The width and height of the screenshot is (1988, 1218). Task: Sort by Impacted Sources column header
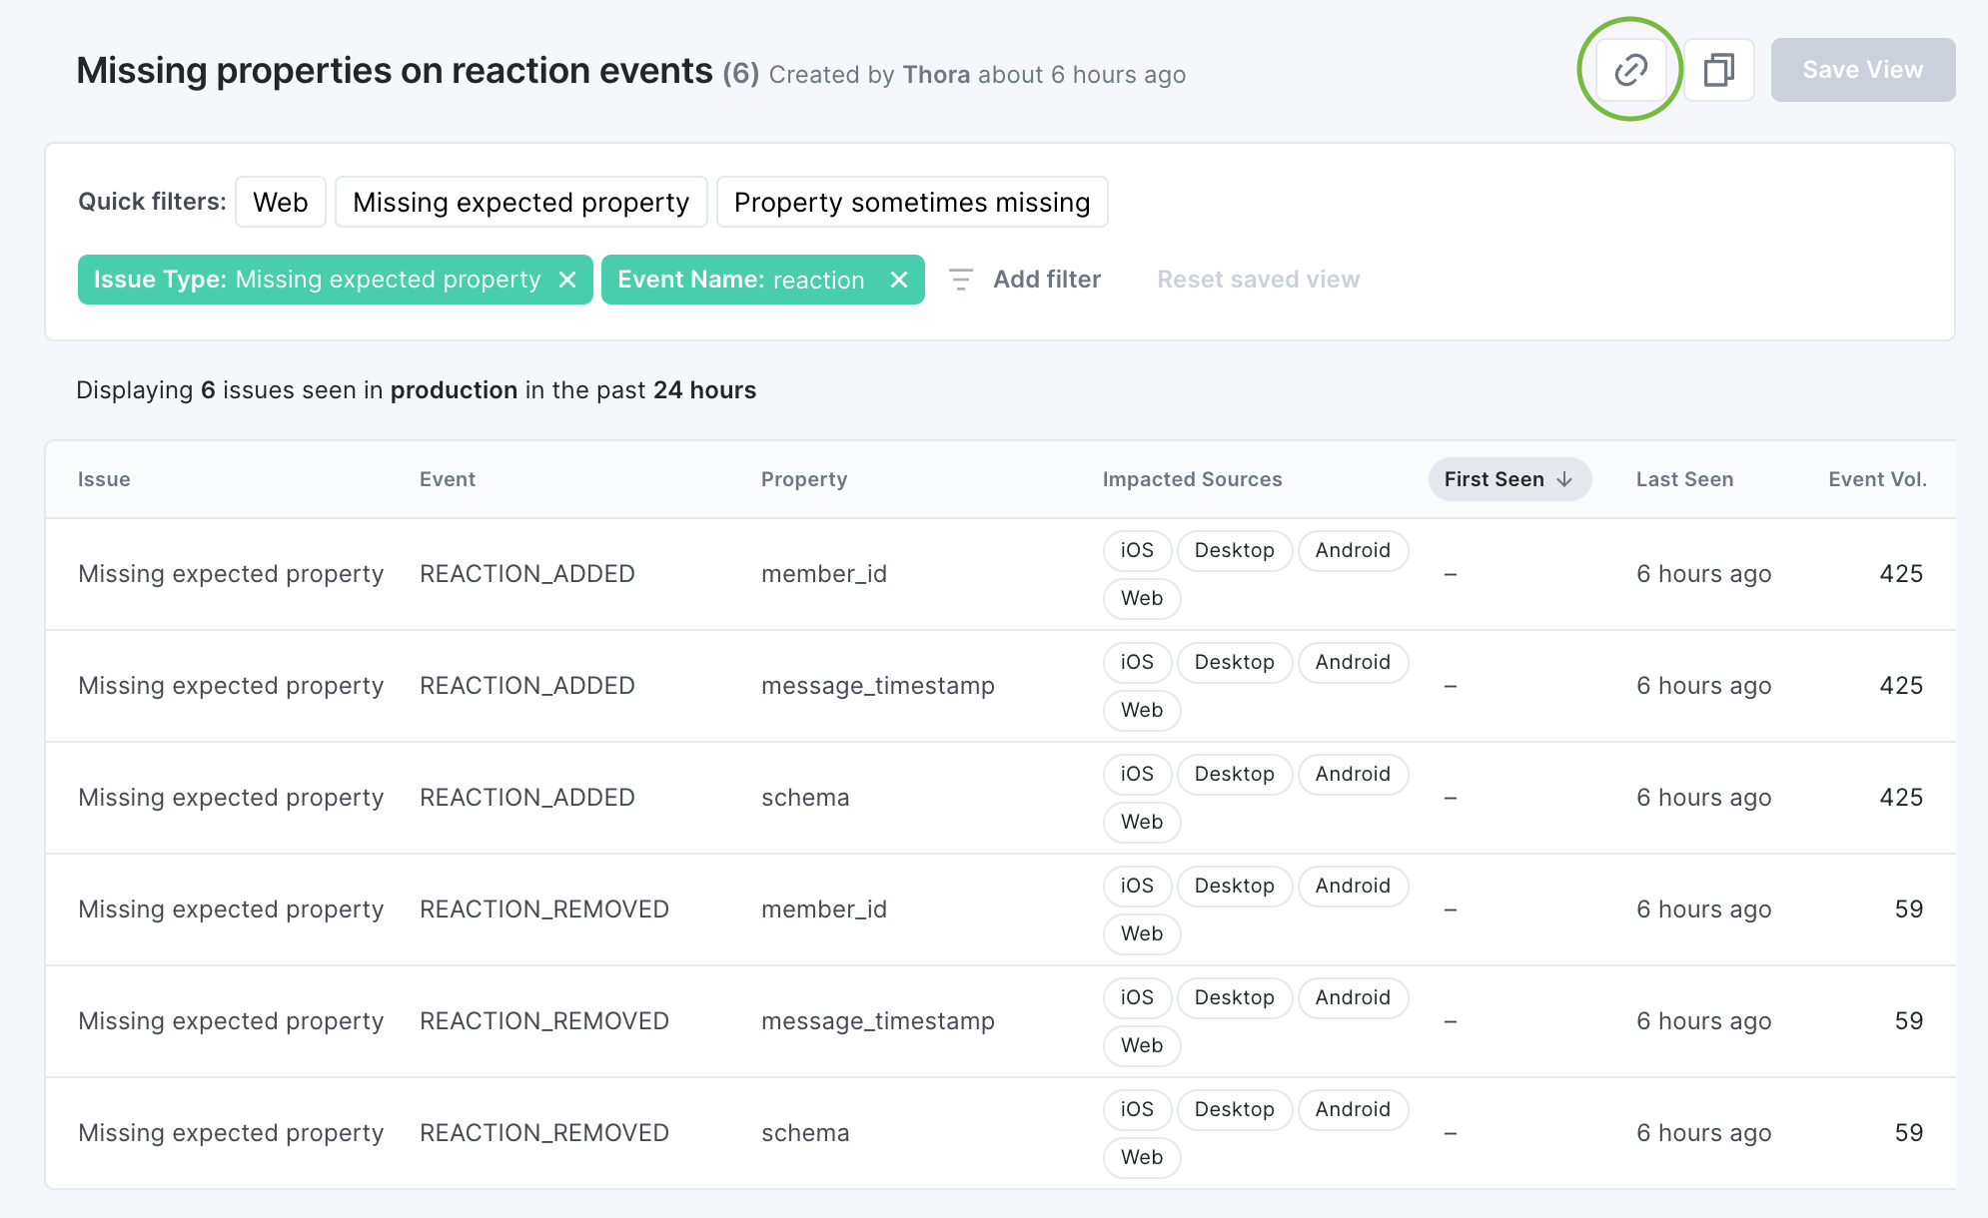click(1192, 479)
